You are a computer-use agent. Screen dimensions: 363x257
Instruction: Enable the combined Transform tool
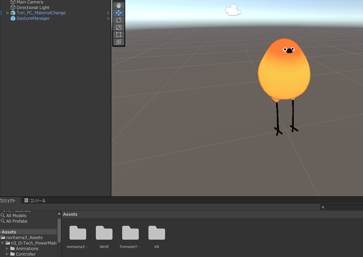(x=119, y=42)
